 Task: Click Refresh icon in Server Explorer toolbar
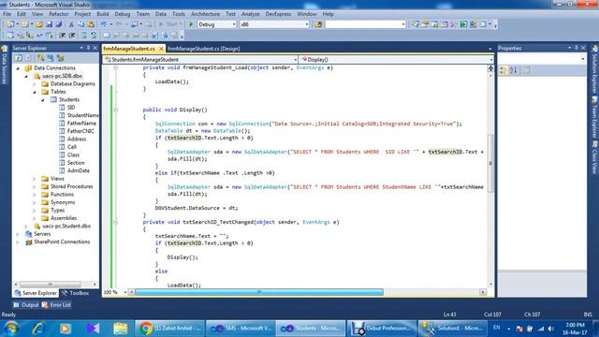[19, 58]
